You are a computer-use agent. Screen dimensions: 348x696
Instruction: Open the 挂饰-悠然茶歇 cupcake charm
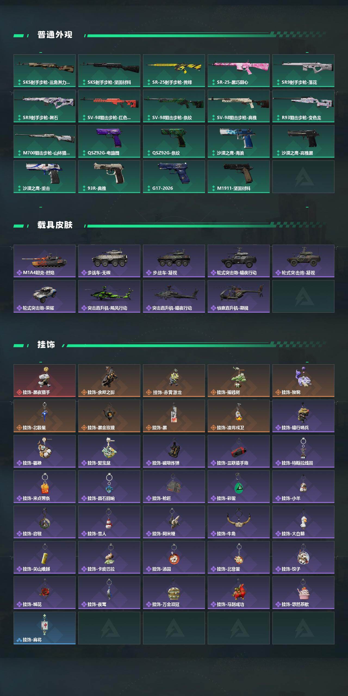[303, 593]
